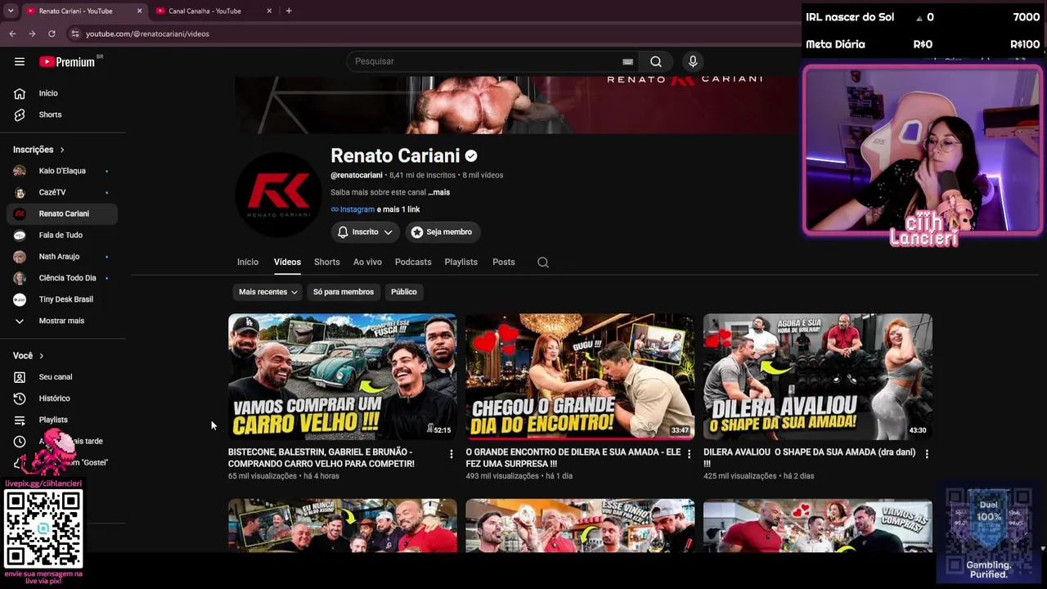Click the Seja membro button
This screenshot has width=1047, height=589.
coord(442,232)
